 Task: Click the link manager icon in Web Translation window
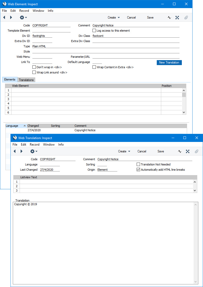point(188,151)
